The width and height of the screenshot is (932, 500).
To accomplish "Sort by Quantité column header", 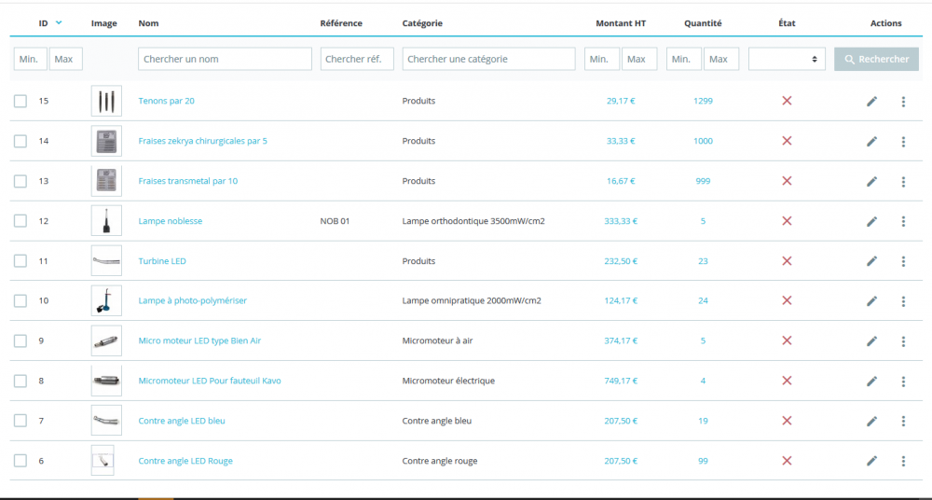I will [x=703, y=24].
